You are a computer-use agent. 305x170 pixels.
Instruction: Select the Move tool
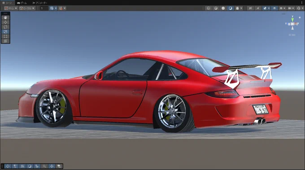click(x=5, y=22)
